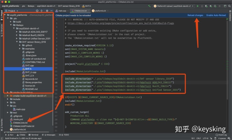Select CMakeListsPrivate.txt in the project tree
The height and width of the screenshot is (140, 232).
point(24,126)
